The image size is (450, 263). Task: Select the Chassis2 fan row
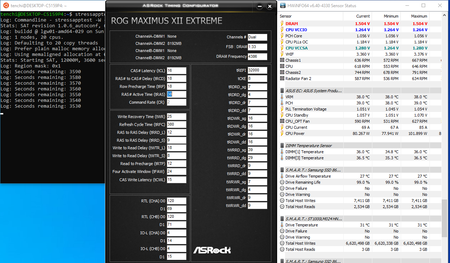[360, 72]
